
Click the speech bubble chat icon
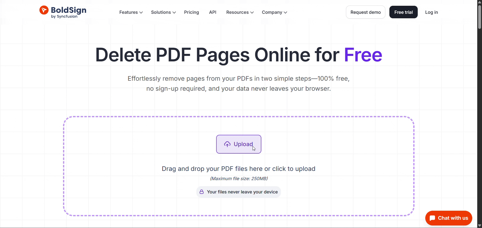point(432,218)
